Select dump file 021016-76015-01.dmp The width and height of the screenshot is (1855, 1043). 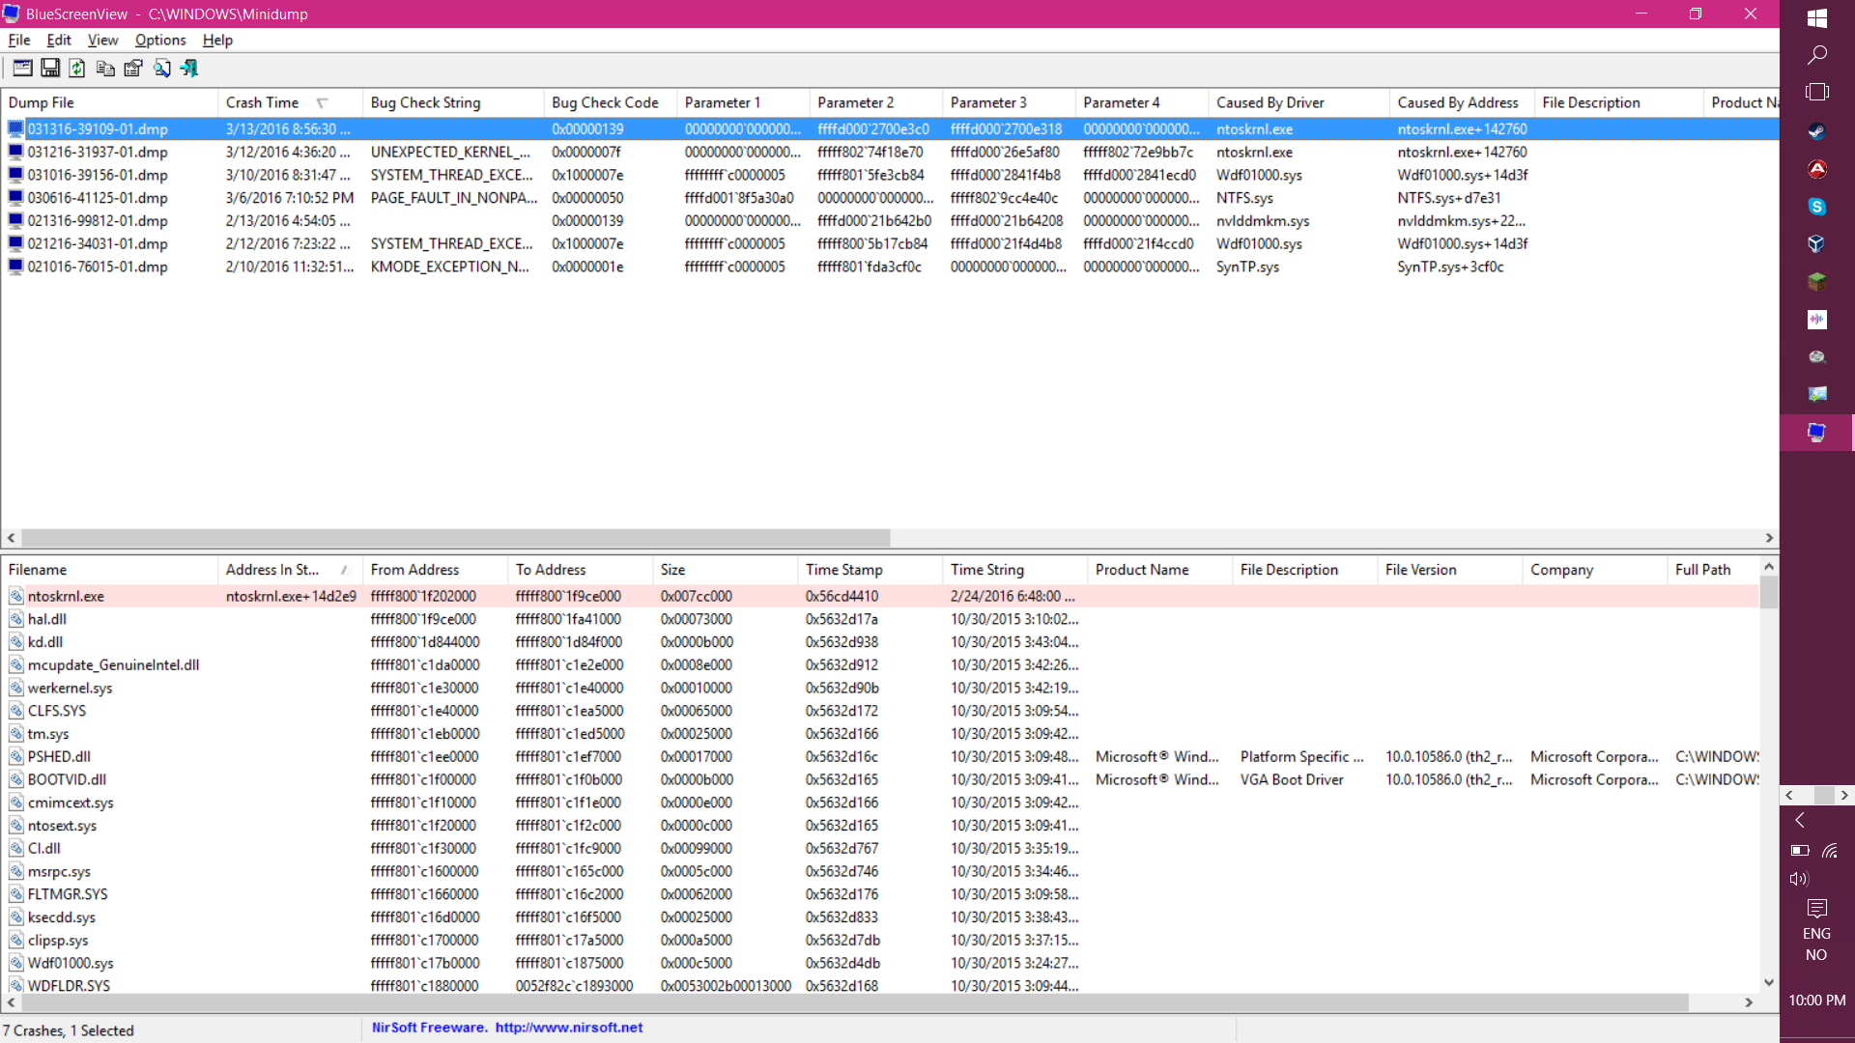pos(98,268)
